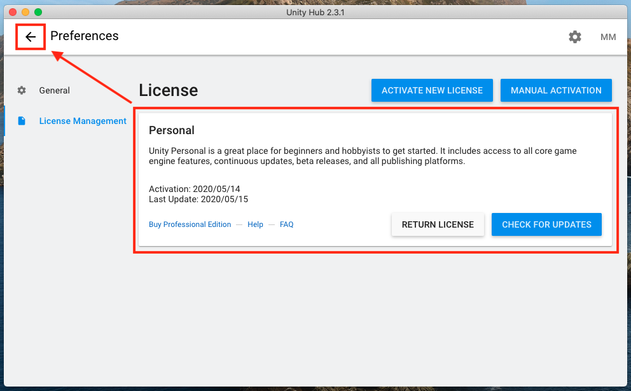Viewport: 631px width, 391px height.
Task: Open the General preferences tab
Action: [54, 90]
